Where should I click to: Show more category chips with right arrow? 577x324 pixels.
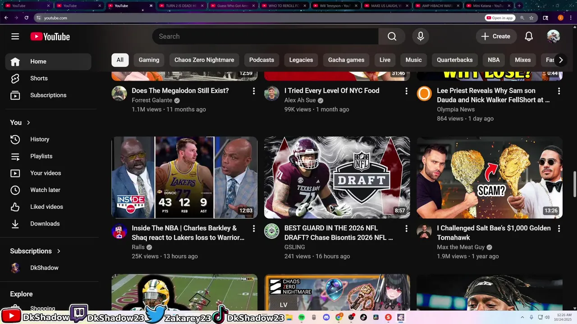[x=560, y=60]
